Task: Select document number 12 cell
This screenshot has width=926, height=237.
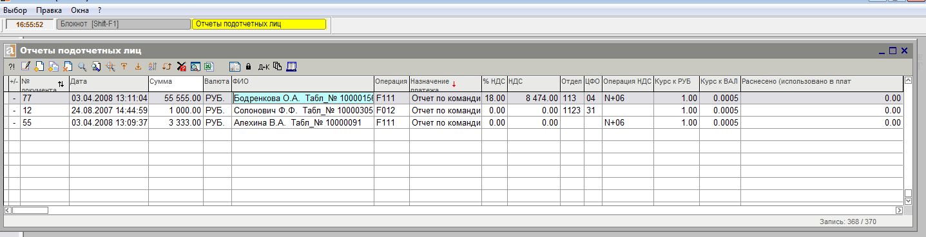Action: [x=44, y=110]
